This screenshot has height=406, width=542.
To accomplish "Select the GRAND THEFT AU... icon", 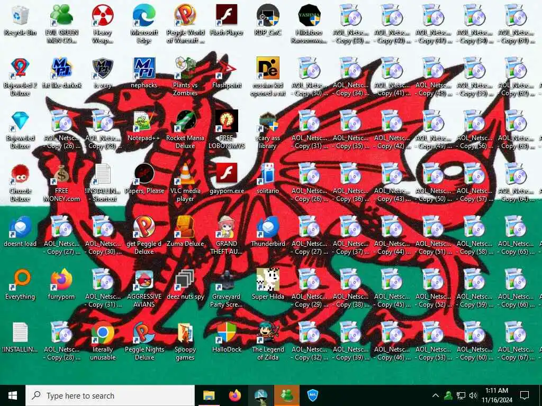I will [x=227, y=227].
